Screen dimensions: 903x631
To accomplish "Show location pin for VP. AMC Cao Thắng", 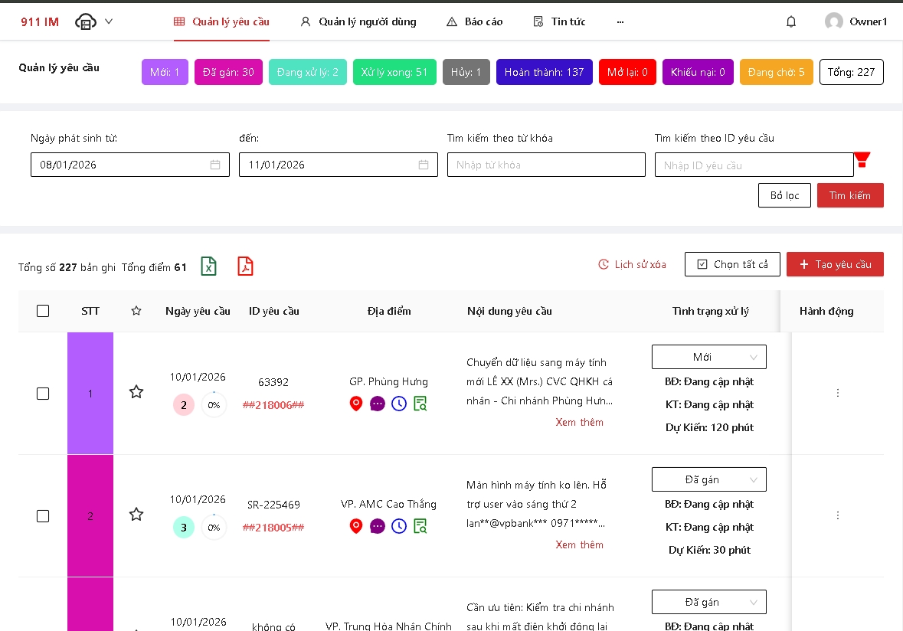I will pyautogui.click(x=356, y=526).
